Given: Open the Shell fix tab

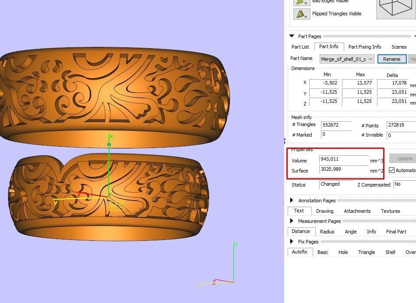Looking at the screenshot, I should (x=390, y=252).
